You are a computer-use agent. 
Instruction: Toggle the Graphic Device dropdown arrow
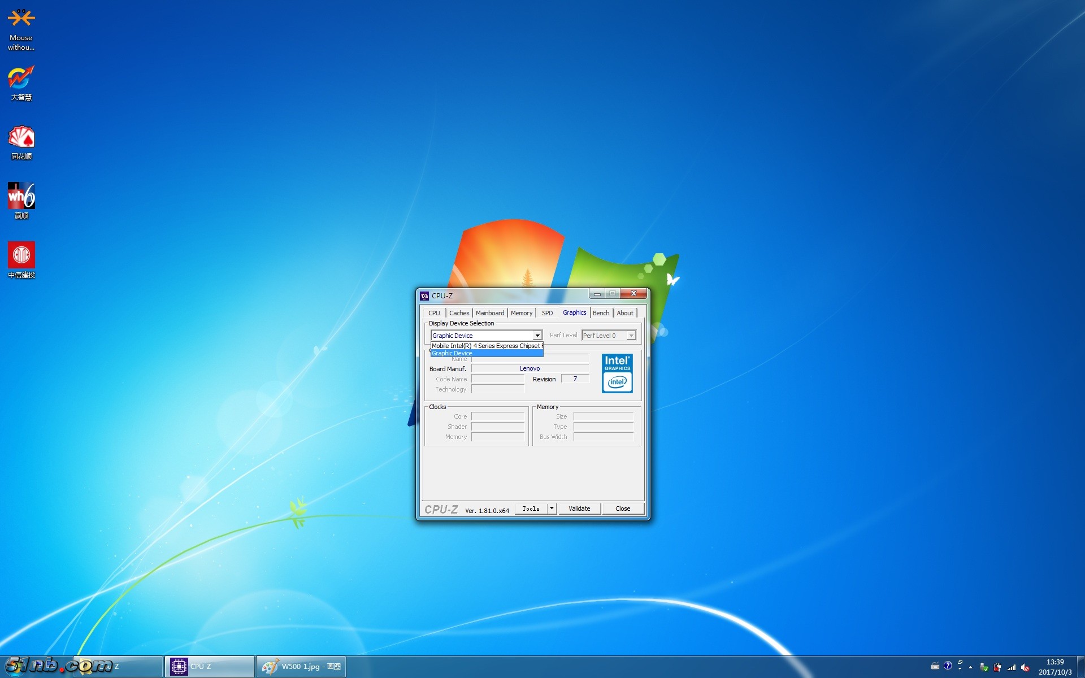pos(537,336)
